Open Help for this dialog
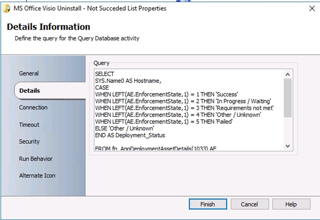Image resolution: width=320 pixels, height=220 pixels. pyautogui.click(x=291, y=204)
